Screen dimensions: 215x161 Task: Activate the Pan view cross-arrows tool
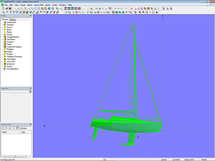[157, 12]
